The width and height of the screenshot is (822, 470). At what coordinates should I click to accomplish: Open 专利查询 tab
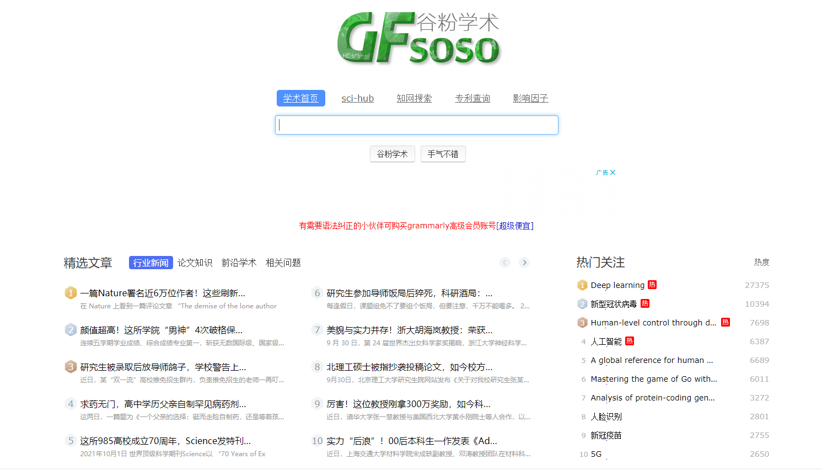point(472,98)
